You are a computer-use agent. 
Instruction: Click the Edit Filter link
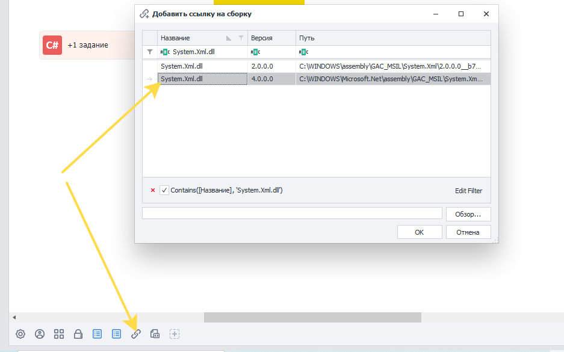[468, 191]
